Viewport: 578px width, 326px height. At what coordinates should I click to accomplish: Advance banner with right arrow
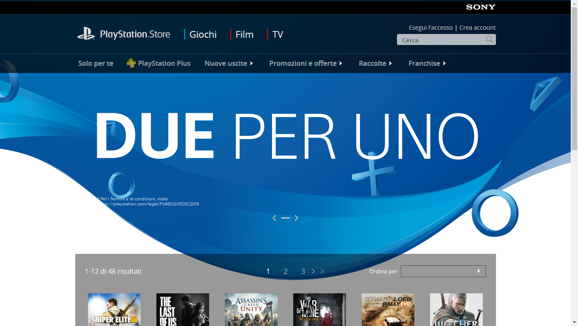tap(297, 218)
